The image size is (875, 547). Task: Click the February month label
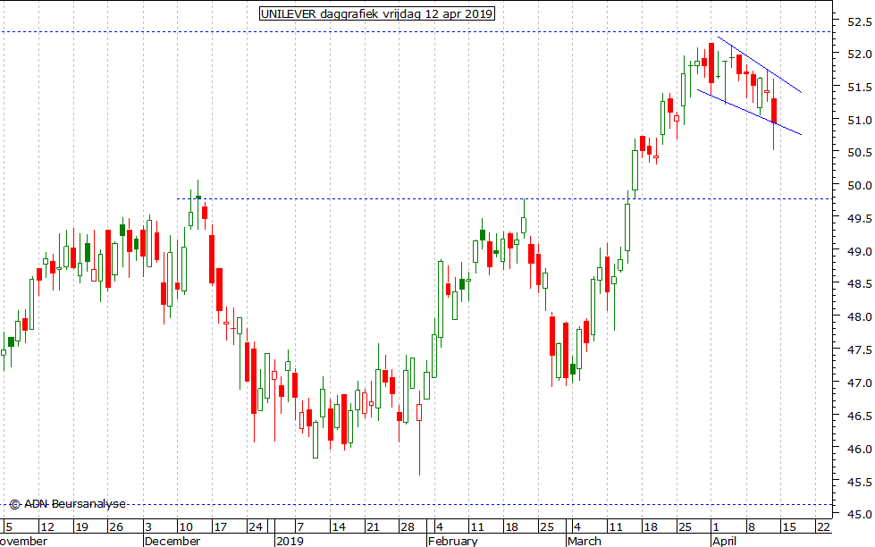coord(453,541)
